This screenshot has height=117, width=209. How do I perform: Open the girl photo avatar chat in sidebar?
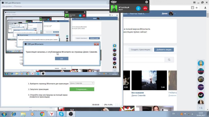tap(201, 102)
